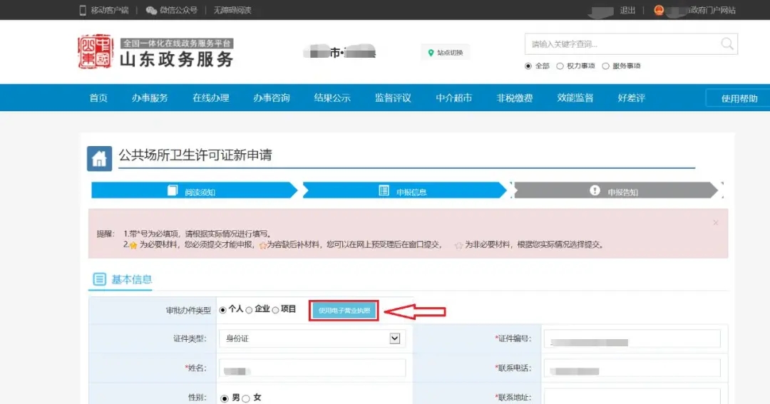The image size is (770, 404).
Task: Click the search magnifier icon
Action: click(x=727, y=44)
